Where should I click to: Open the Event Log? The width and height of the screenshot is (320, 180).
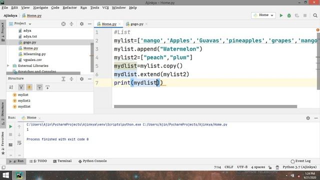coord(300,161)
